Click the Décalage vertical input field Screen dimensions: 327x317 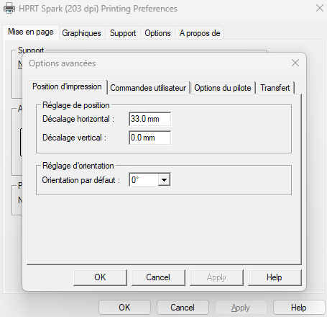click(x=150, y=138)
